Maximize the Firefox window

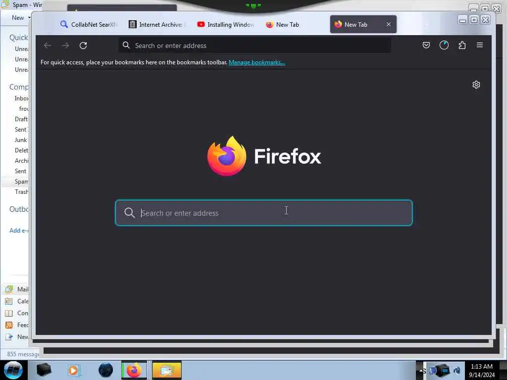coord(474,20)
